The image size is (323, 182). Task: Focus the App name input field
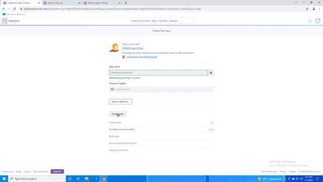tap(158, 73)
